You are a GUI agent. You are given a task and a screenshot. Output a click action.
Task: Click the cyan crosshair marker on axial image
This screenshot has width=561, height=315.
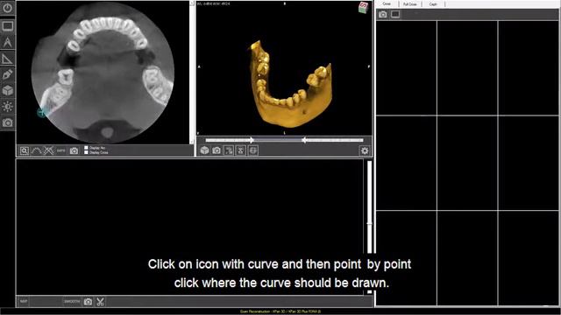click(x=42, y=112)
